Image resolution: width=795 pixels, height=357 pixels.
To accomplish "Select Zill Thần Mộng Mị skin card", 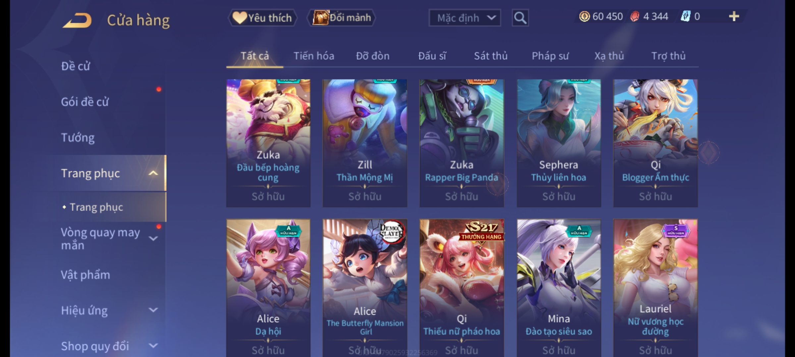I will [365, 143].
